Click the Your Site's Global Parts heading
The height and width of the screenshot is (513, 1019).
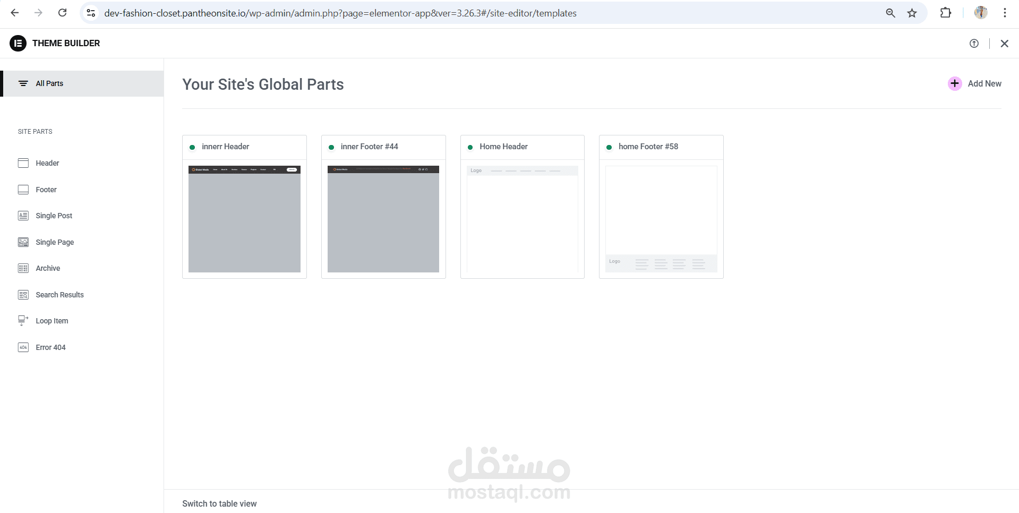pyautogui.click(x=263, y=84)
